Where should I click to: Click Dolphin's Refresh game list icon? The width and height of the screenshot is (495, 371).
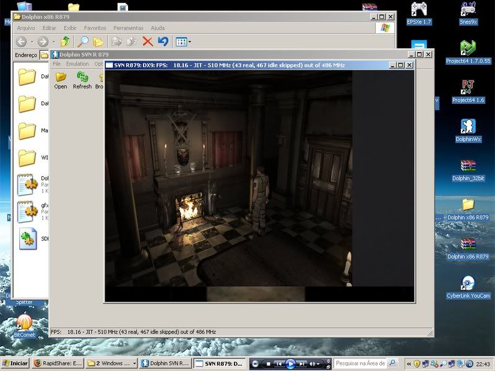[82, 80]
